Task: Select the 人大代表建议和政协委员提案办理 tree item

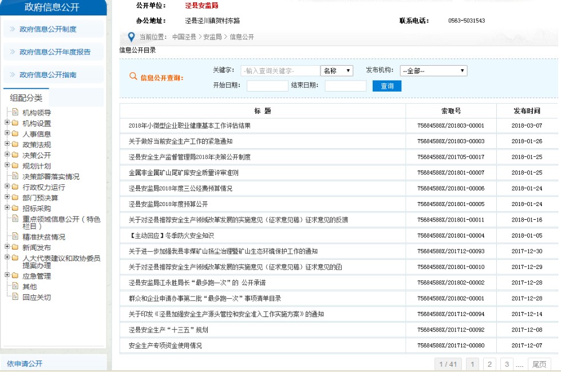Action: point(62,262)
